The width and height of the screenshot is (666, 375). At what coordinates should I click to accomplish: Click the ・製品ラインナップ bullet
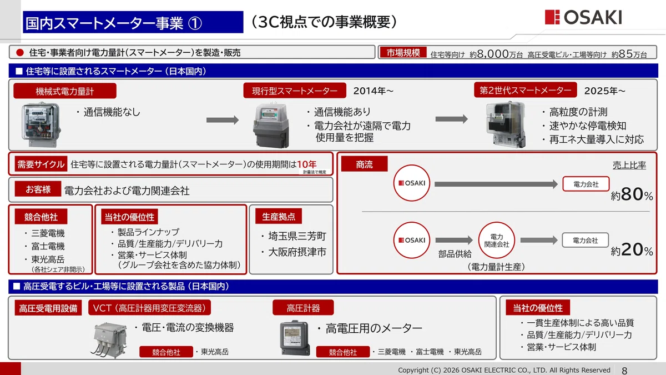pyautogui.click(x=145, y=232)
